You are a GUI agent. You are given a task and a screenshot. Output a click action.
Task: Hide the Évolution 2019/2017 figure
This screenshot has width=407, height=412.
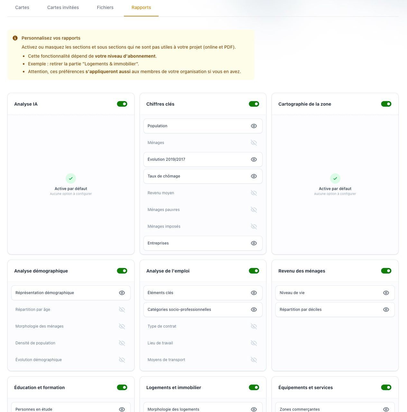[254, 159]
